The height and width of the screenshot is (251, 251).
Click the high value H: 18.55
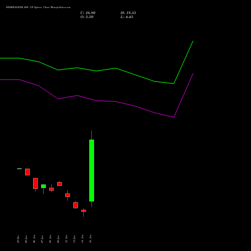pyautogui.click(x=128, y=13)
